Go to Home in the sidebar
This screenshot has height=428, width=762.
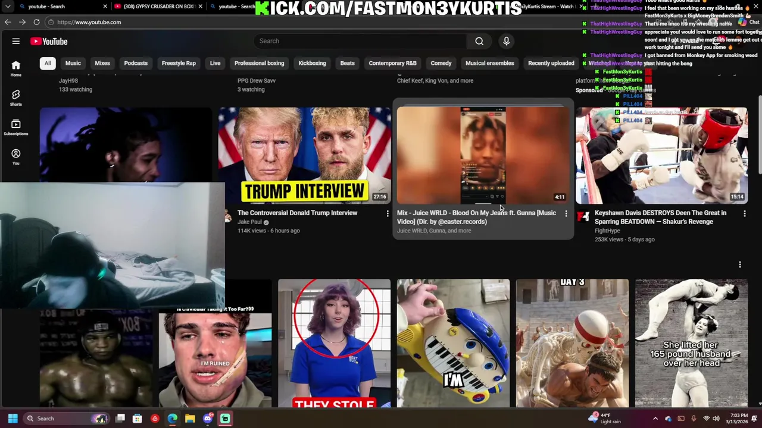click(16, 68)
